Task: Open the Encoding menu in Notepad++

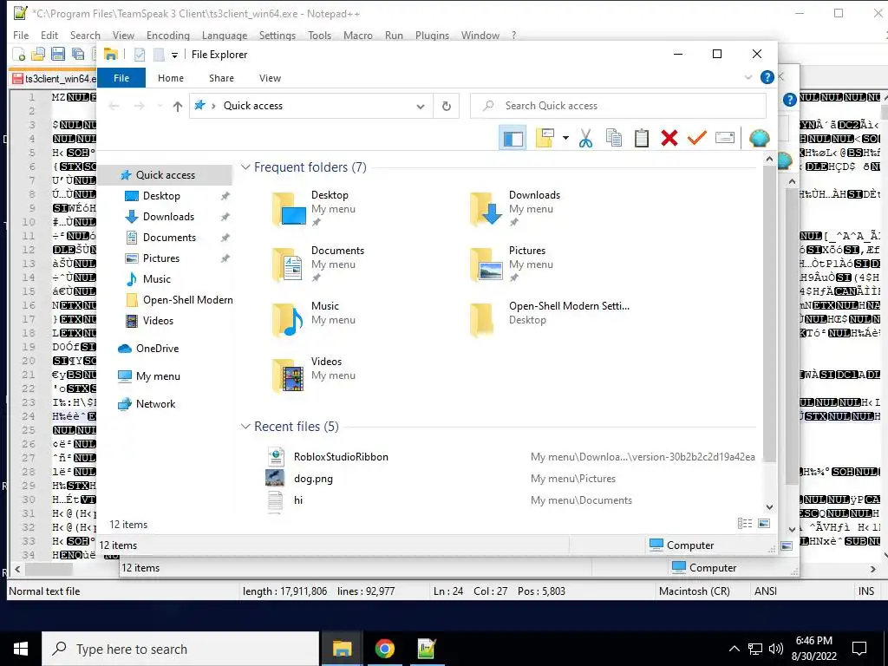Action: click(x=167, y=35)
